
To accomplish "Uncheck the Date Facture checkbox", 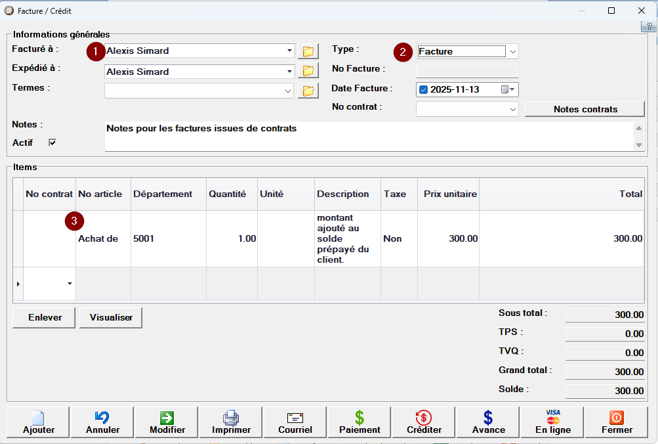I will tap(423, 90).
